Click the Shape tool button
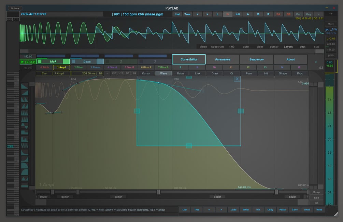The width and height of the screenshot is (343, 222). point(283,73)
